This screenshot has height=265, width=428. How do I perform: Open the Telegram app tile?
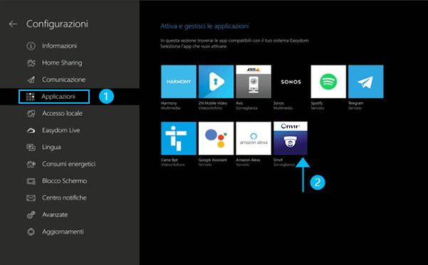point(366,82)
